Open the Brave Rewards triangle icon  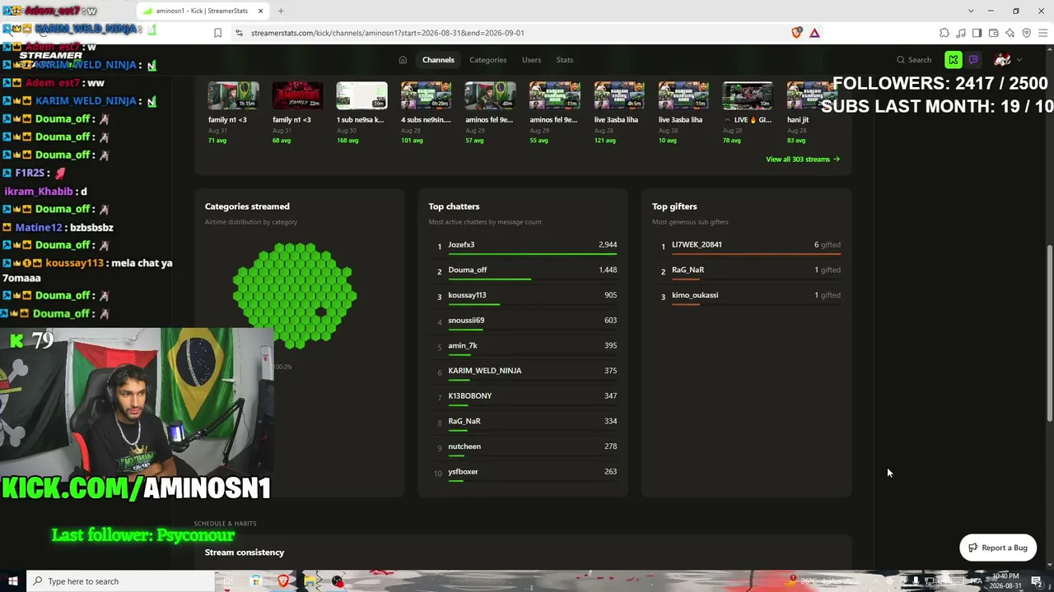[x=814, y=33]
